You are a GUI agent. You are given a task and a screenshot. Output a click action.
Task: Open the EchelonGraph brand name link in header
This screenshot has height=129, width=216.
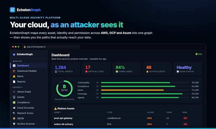click(29, 10)
